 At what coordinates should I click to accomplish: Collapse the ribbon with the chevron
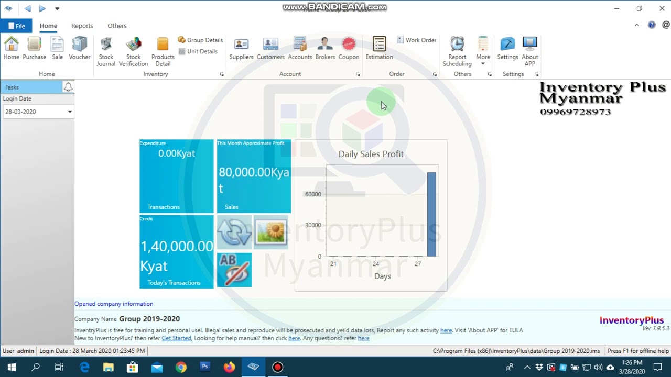tap(637, 25)
